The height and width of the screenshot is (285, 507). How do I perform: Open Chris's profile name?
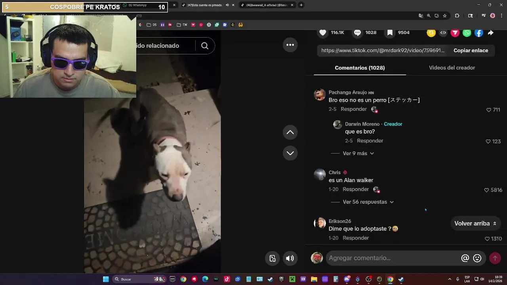tap(335, 173)
